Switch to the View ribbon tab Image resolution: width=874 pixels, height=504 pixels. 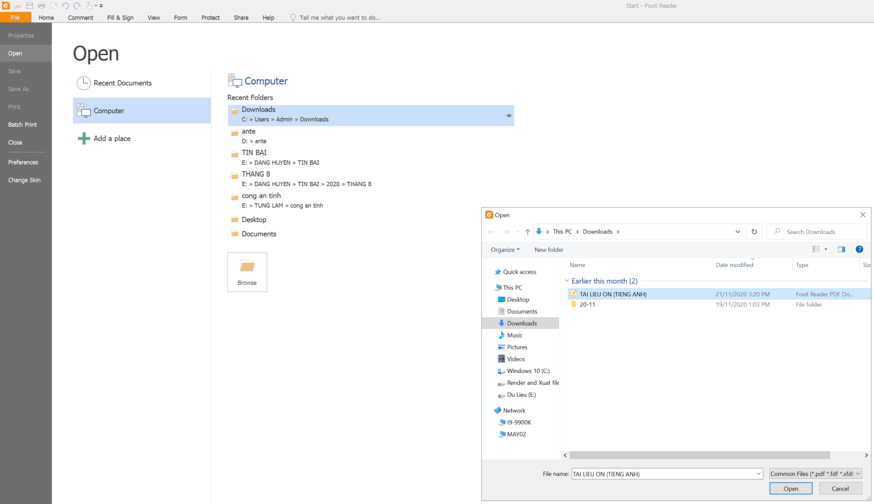click(x=154, y=18)
